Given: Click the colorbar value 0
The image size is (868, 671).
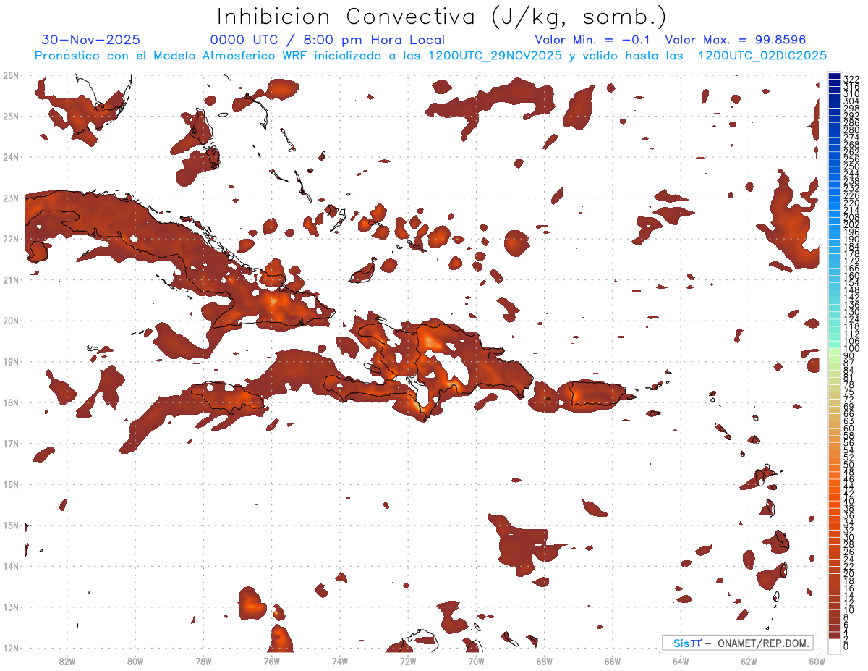Looking at the screenshot, I should 846,646.
